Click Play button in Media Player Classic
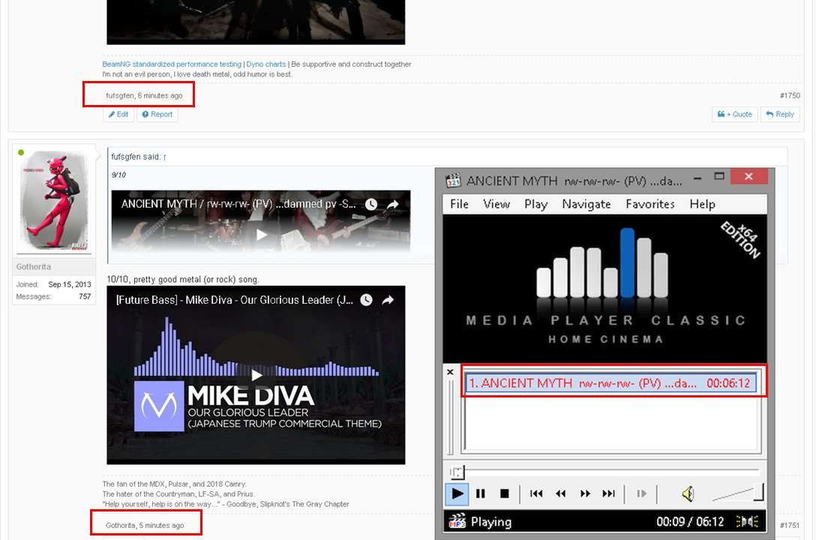The height and width of the screenshot is (540, 816). [457, 493]
